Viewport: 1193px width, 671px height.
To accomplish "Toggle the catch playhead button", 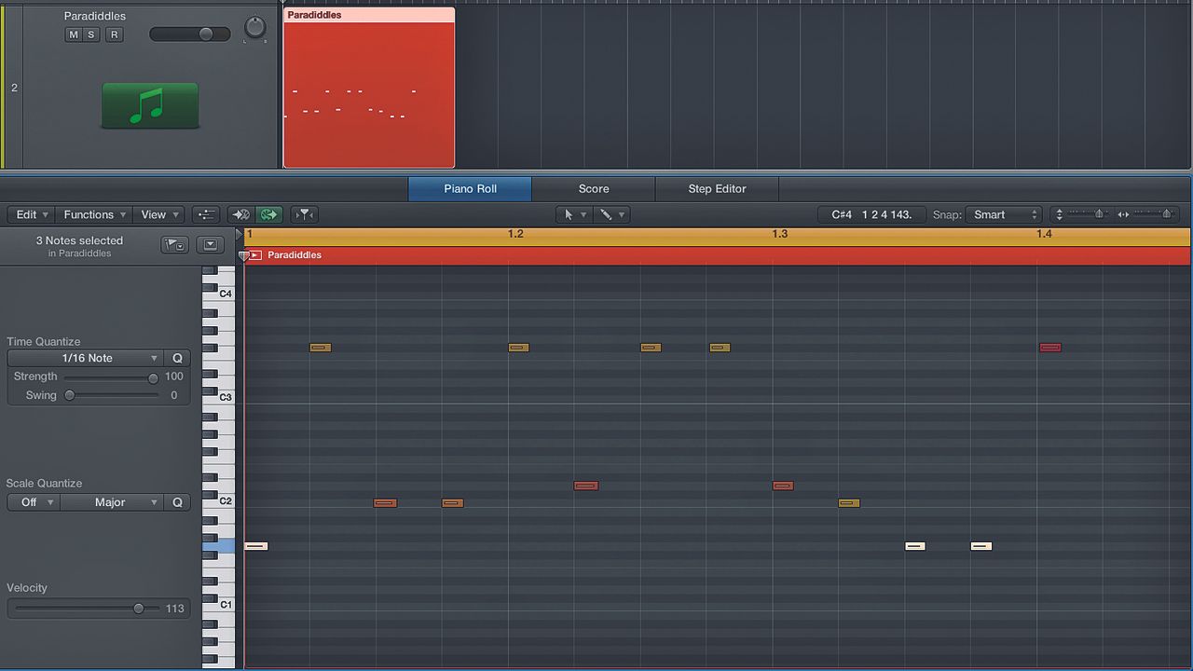I will point(304,214).
